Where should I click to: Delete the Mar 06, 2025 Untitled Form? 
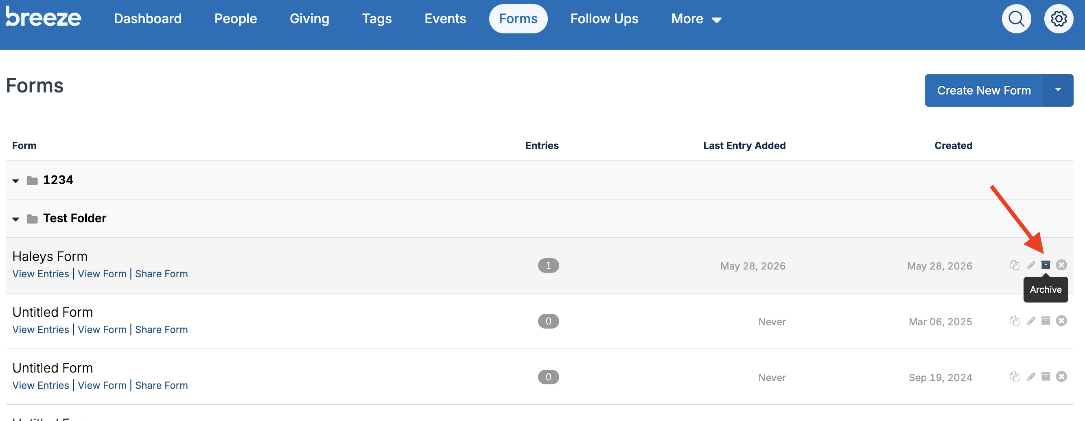pyautogui.click(x=1061, y=321)
